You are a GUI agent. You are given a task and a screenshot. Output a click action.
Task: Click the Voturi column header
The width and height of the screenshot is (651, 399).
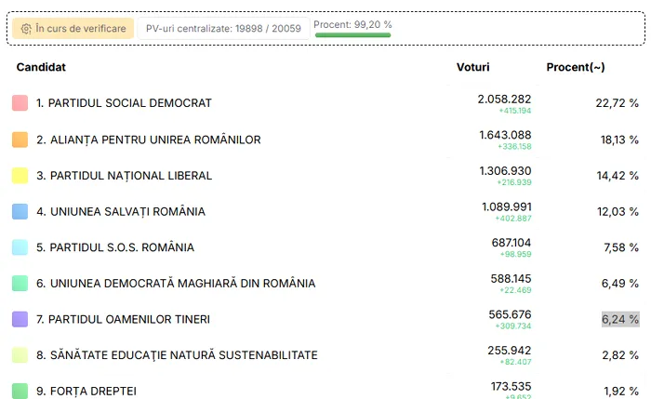coord(472,67)
